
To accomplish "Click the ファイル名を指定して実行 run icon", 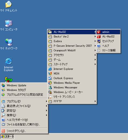I will [3, 125].
